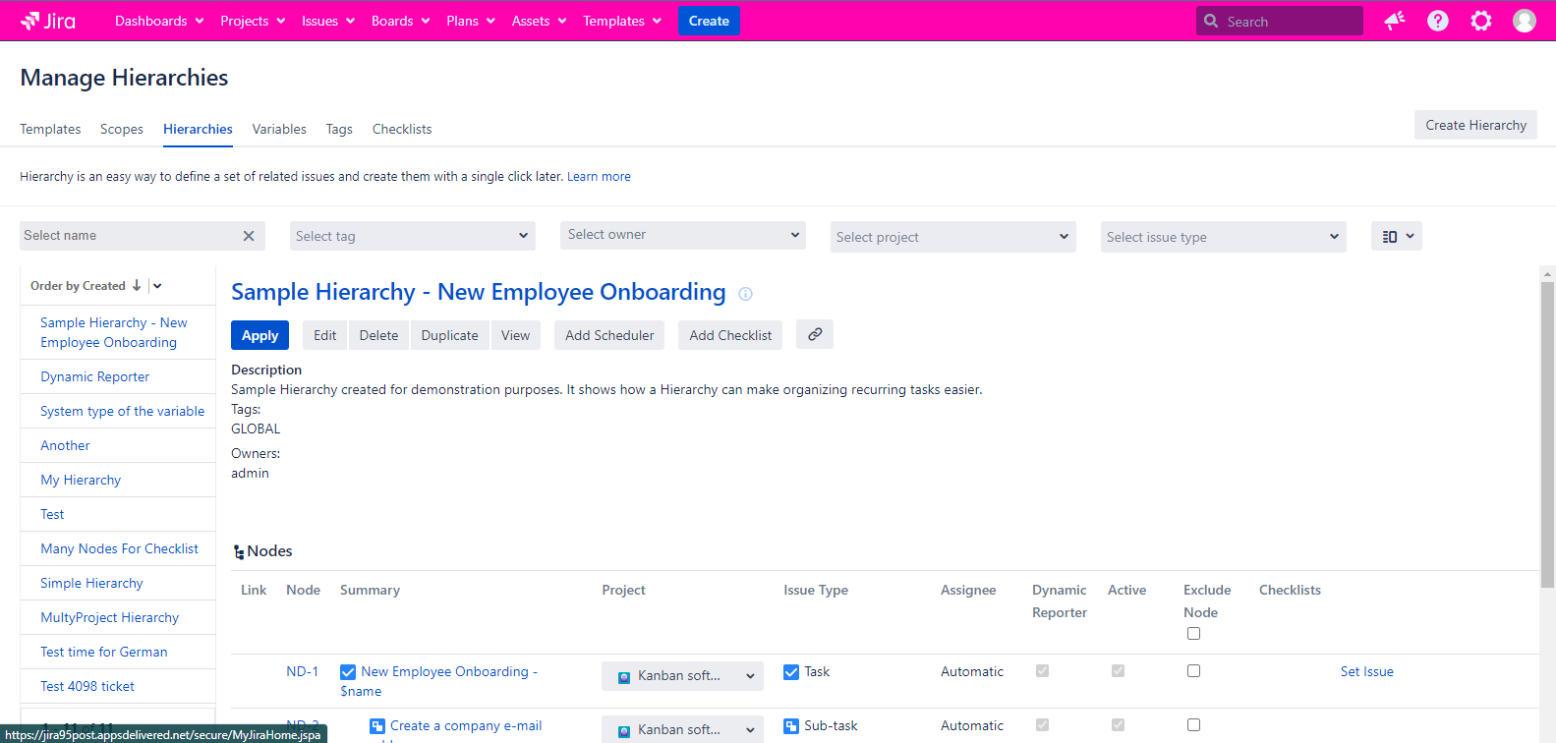The height and width of the screenshot is (743, 1556).
Task: Open the user profile avatar
Action: tap(1524, 21)
